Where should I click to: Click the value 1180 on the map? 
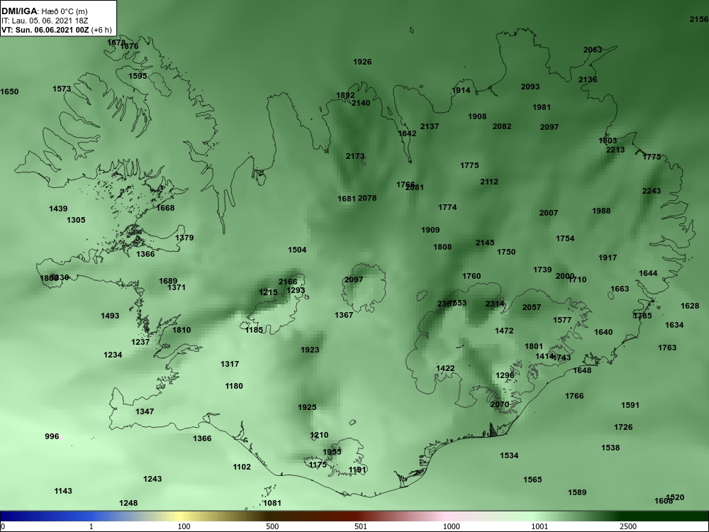tap(234, 386)
